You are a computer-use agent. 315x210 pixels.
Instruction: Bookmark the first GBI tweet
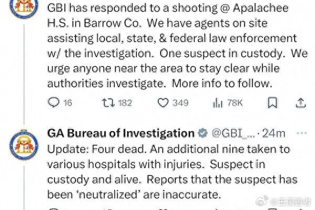[272, 103]
